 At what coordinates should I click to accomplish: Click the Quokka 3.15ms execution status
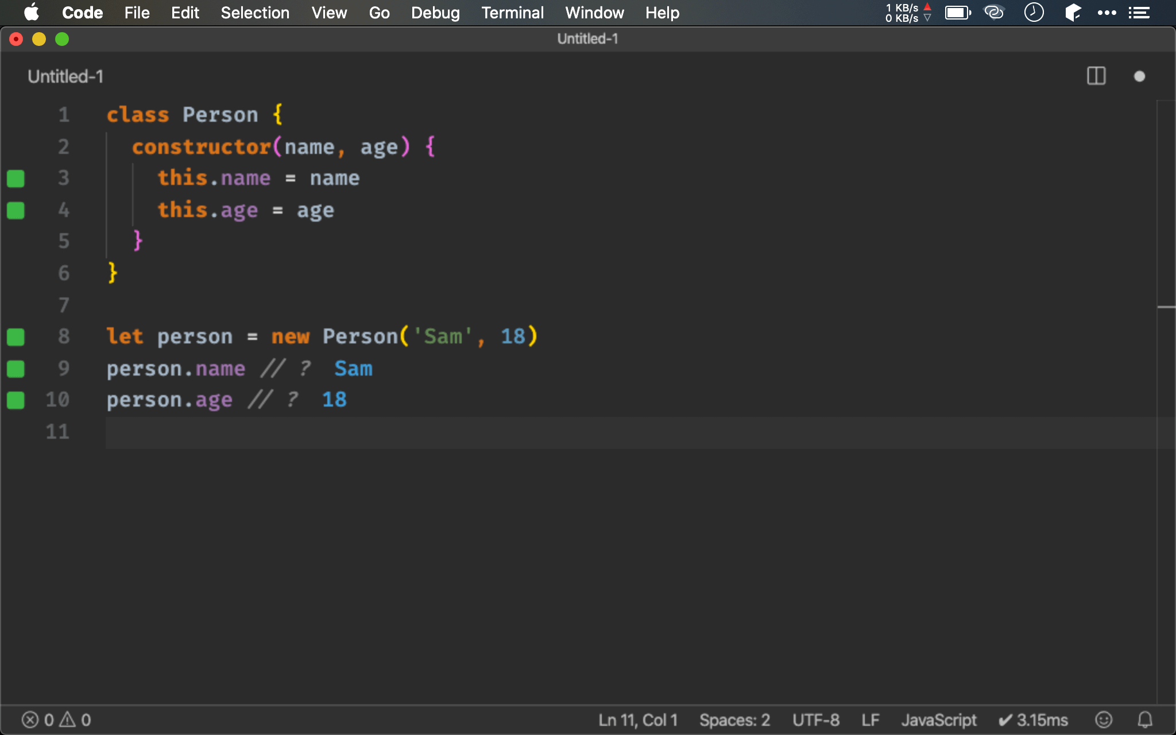pos(1034,719)
